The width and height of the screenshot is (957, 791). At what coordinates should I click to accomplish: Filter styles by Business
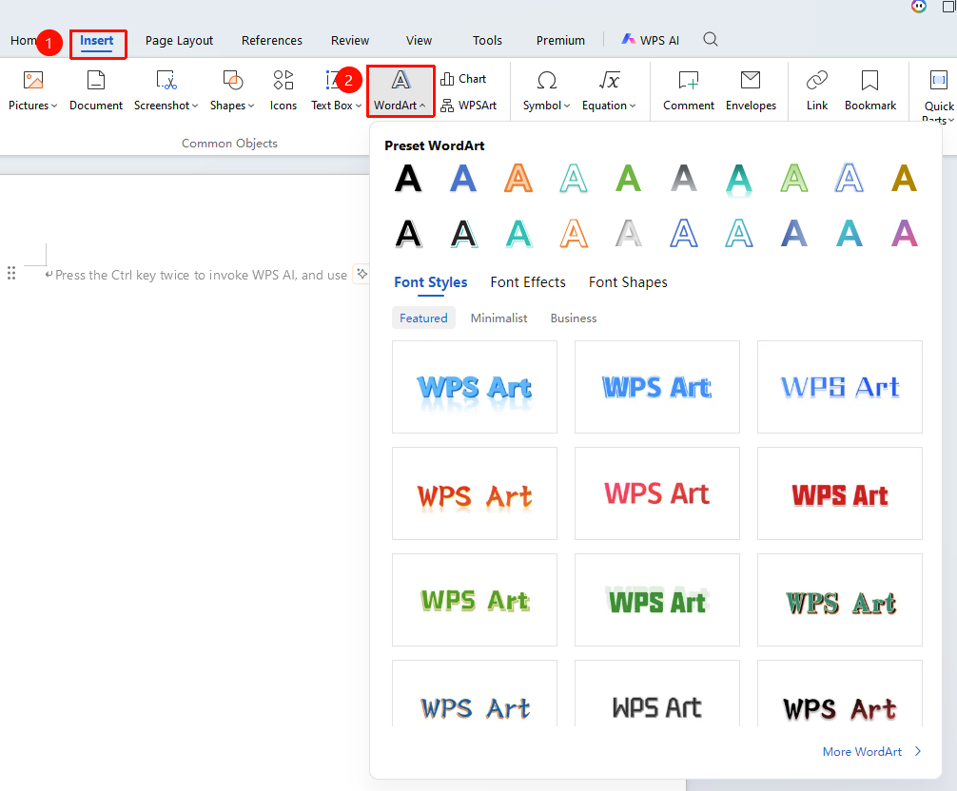point(573,318)
